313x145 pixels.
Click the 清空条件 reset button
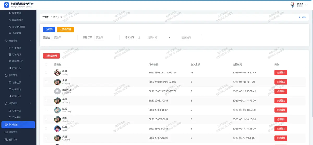click(x=65, y=30)
